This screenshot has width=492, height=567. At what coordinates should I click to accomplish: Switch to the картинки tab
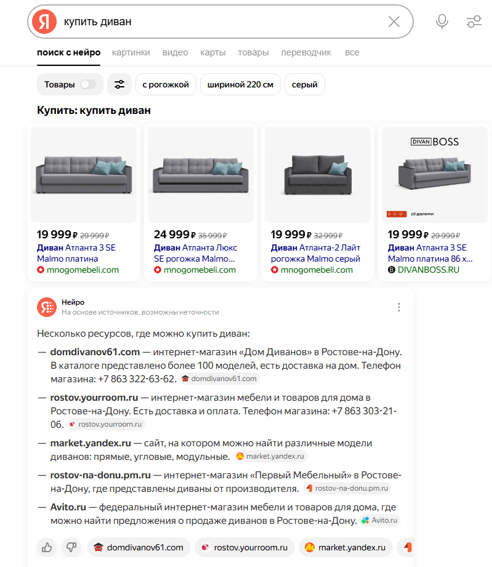(x=131, y=52)
